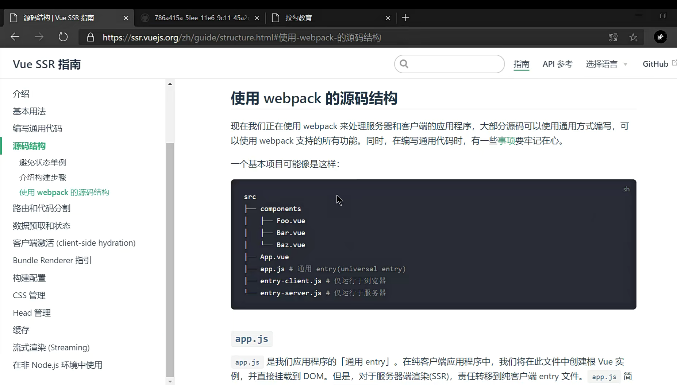Open a new tab with plus icon
677x385 pixels.
(405, 18)
